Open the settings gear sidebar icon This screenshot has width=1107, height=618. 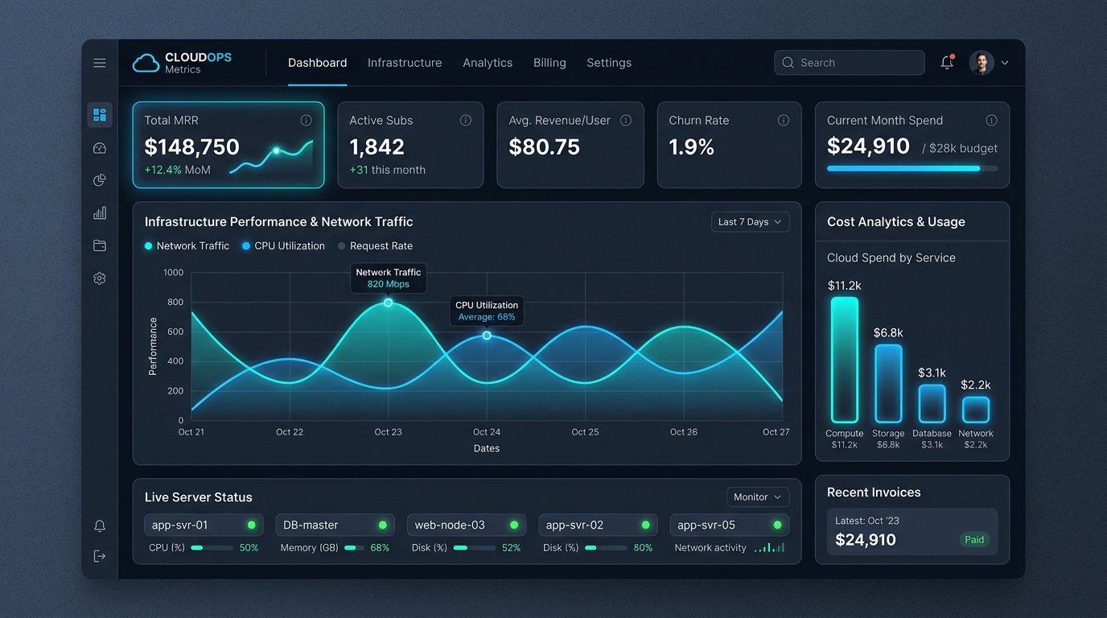point(100,278)
